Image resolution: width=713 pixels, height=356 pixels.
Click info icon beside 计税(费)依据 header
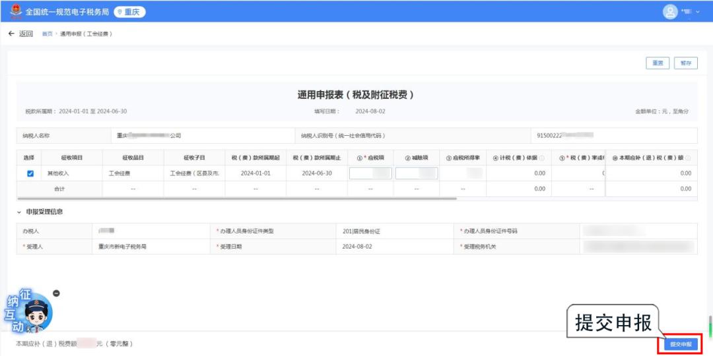[542, 158]
